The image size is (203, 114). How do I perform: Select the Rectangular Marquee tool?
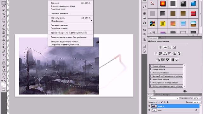point(3,3)
